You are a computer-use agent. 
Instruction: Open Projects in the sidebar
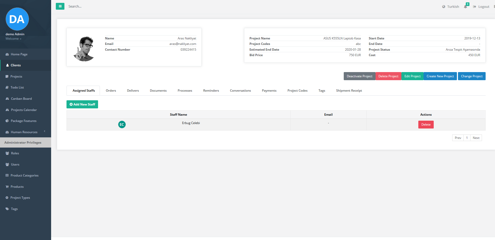(x=26, y=77)
